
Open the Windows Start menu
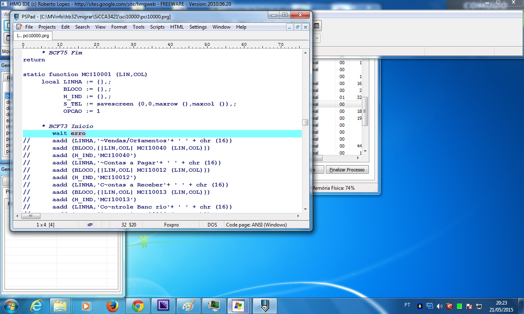point(11,306)
